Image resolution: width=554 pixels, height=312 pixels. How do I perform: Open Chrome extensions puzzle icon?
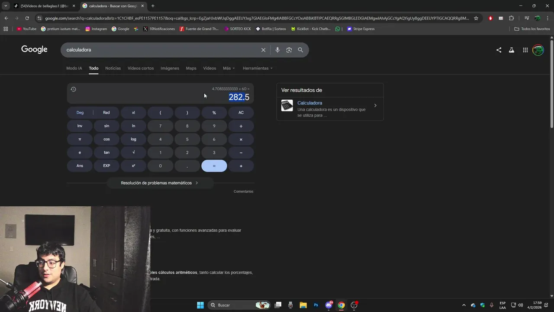(x=512, y=18)
